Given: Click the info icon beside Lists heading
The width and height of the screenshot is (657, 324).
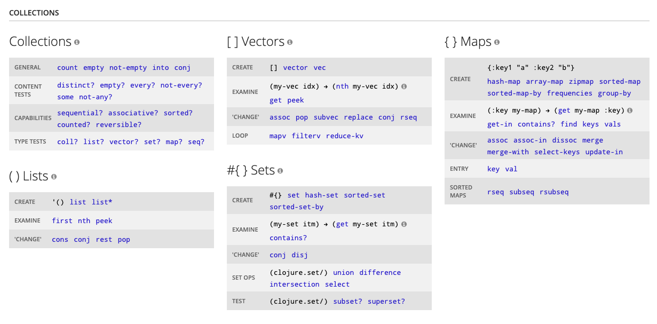Looking at the screenshot, I should [x=54, y=177].
